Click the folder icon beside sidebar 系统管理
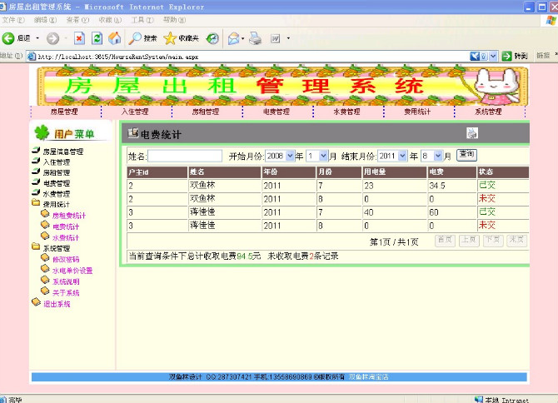 (x=36, y=246)
